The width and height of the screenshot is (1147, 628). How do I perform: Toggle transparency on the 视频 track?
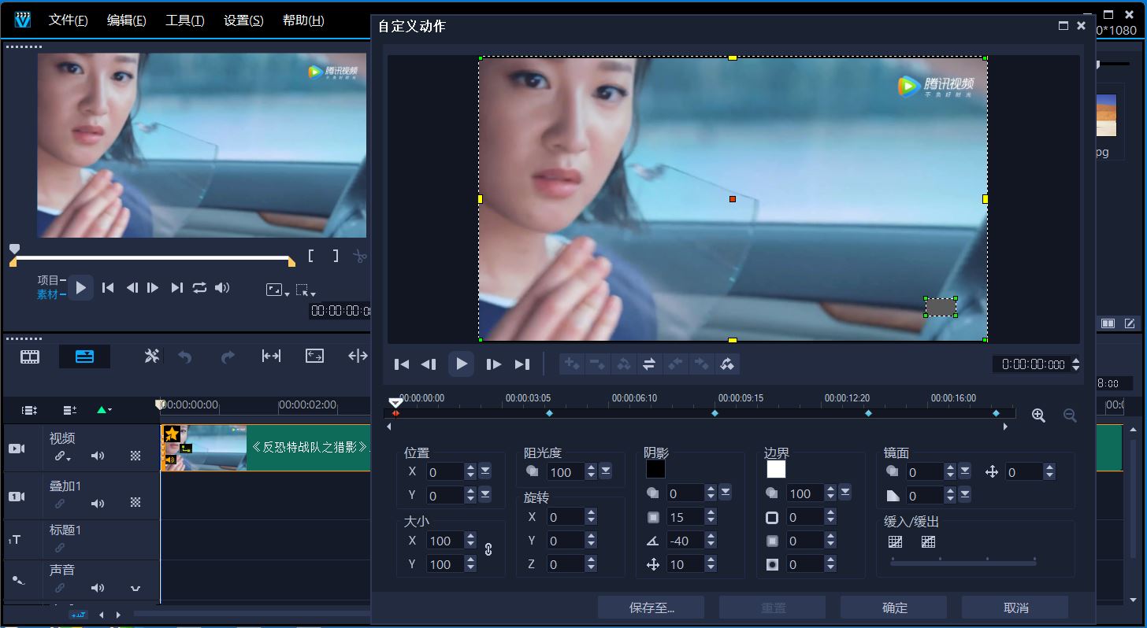[x=135, y=456]
